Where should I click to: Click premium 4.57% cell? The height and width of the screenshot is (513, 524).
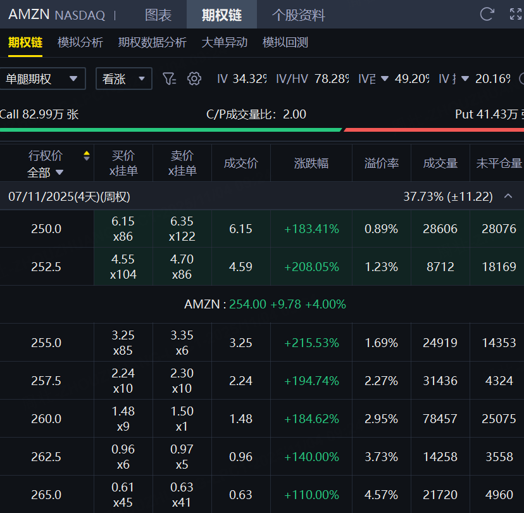[382, 495]
